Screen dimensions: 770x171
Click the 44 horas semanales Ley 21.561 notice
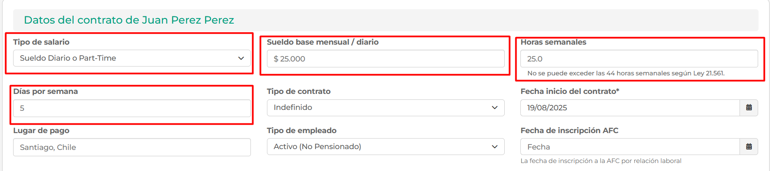tap(626, 73)
